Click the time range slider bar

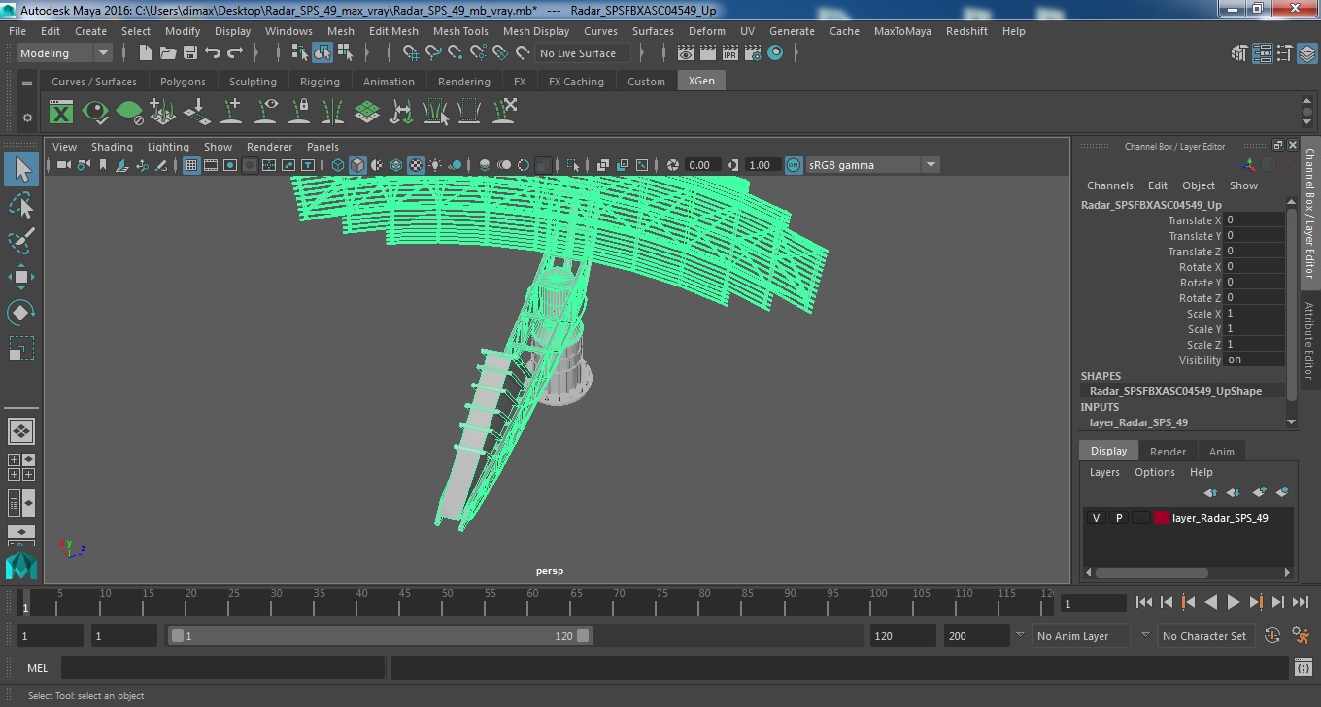(380, 636)
